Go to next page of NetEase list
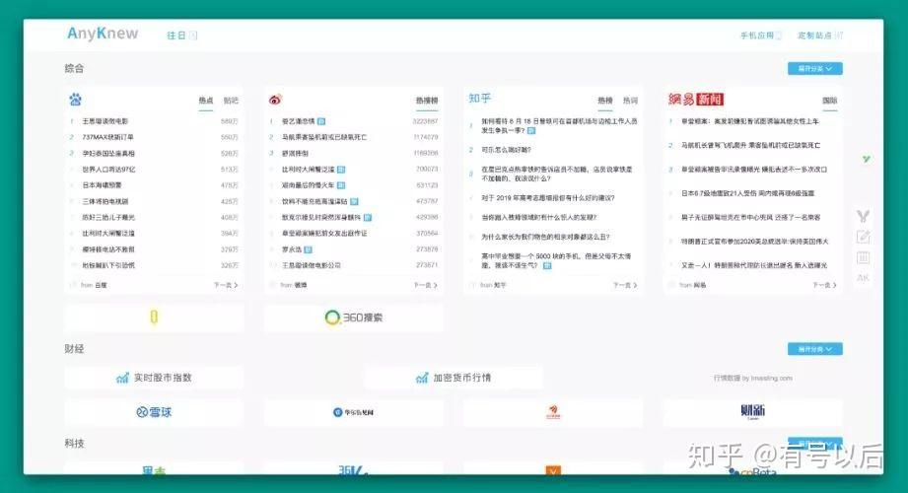908x493 pixels. pyautogui.click(x=824, y=285)
